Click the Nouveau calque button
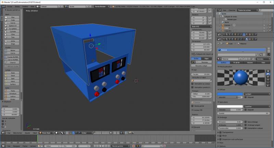 point(201,66)
